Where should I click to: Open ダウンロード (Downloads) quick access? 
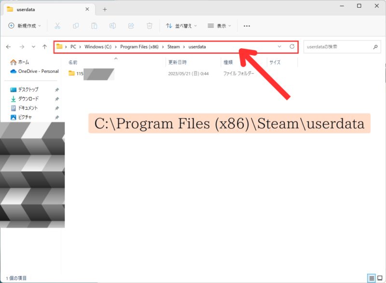tap(24, 99)
